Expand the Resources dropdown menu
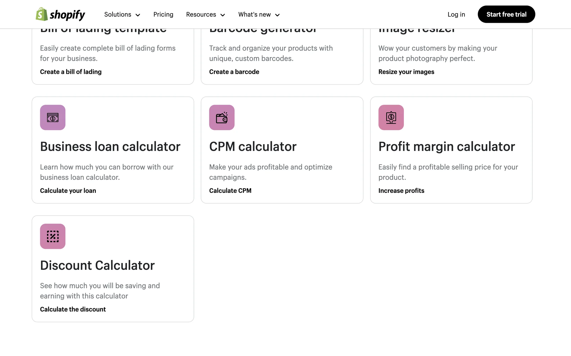Image resolution: width=571 pixels, height=356 pixels. click(x=206, y=15)
